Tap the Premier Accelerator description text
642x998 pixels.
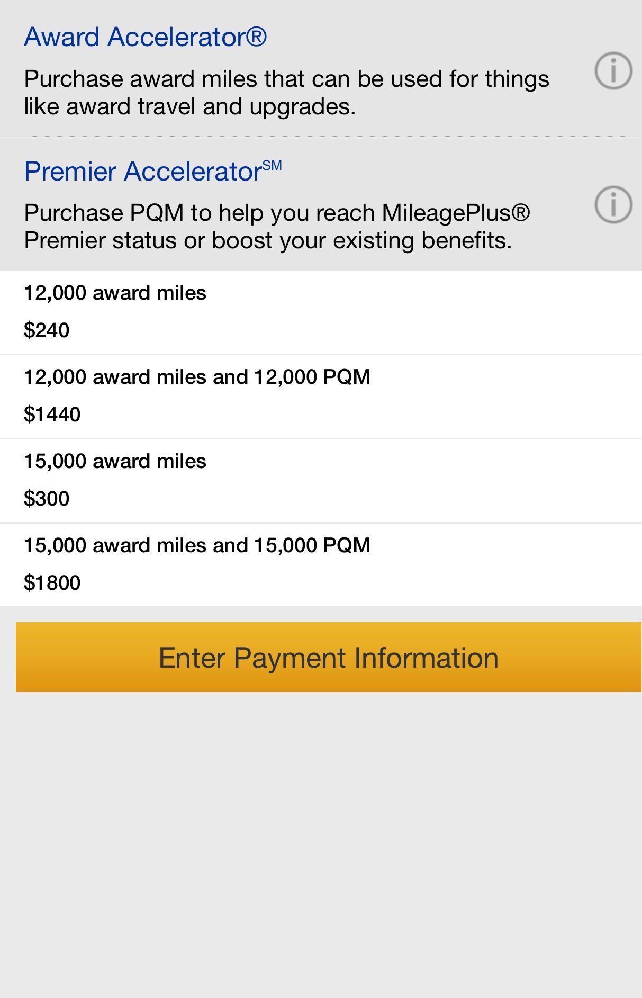pyautogui.click(x=276, y=227)
